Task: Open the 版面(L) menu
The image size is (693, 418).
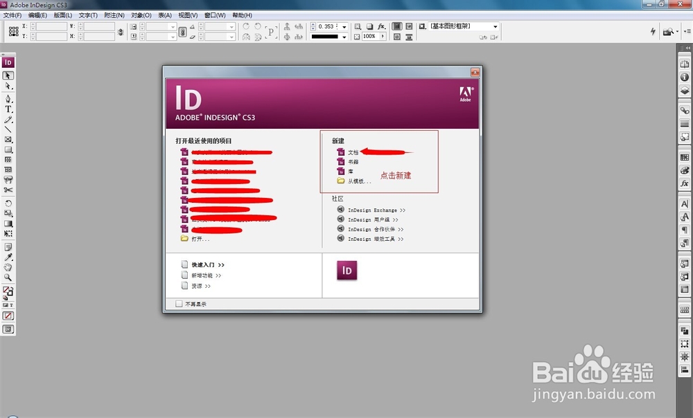Action: [63, 15]
